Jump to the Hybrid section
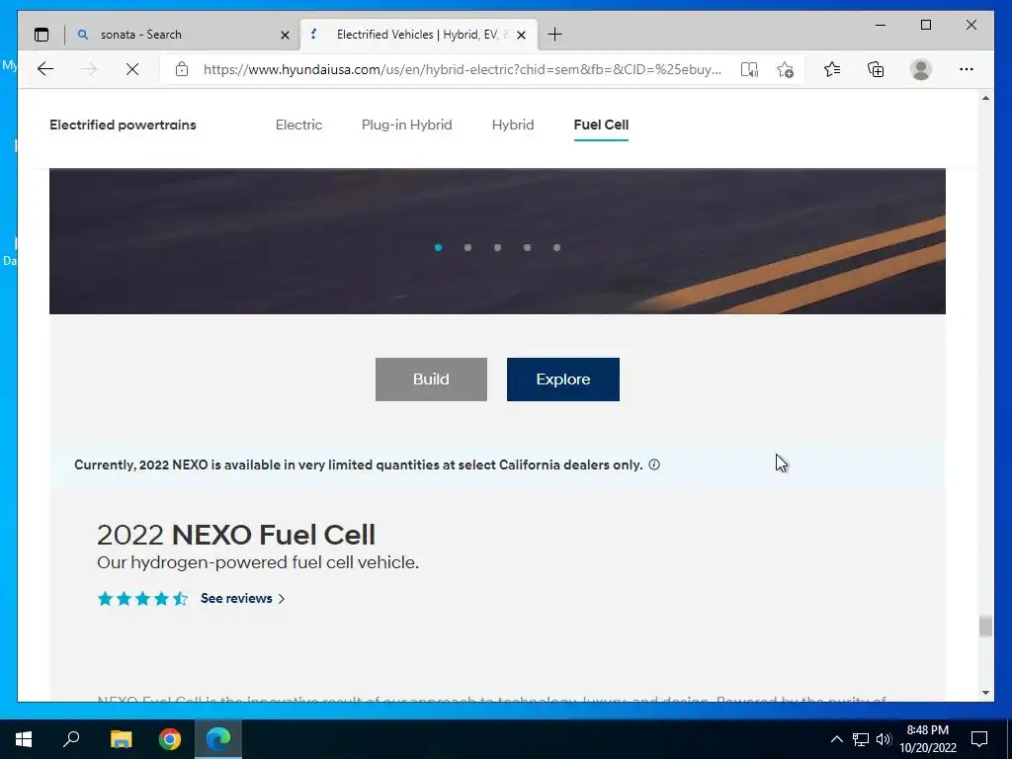The width and height of the screenshot is (1012, 759). coord(513,125)
